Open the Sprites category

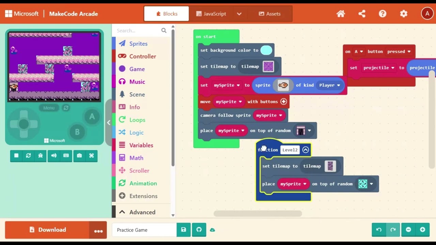click(x=138, y=44)
